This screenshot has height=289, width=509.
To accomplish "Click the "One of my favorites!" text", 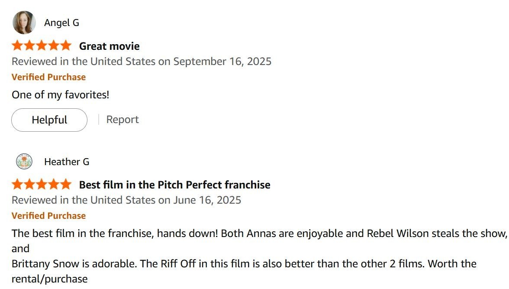I will point(60,95).
